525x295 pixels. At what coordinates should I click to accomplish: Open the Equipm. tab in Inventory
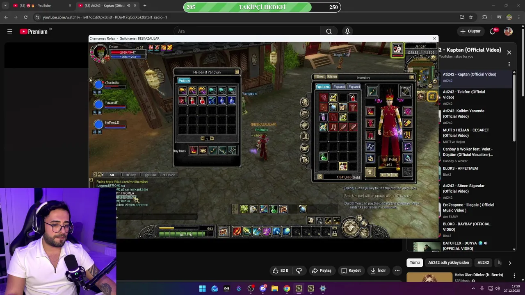pos(322,86)
